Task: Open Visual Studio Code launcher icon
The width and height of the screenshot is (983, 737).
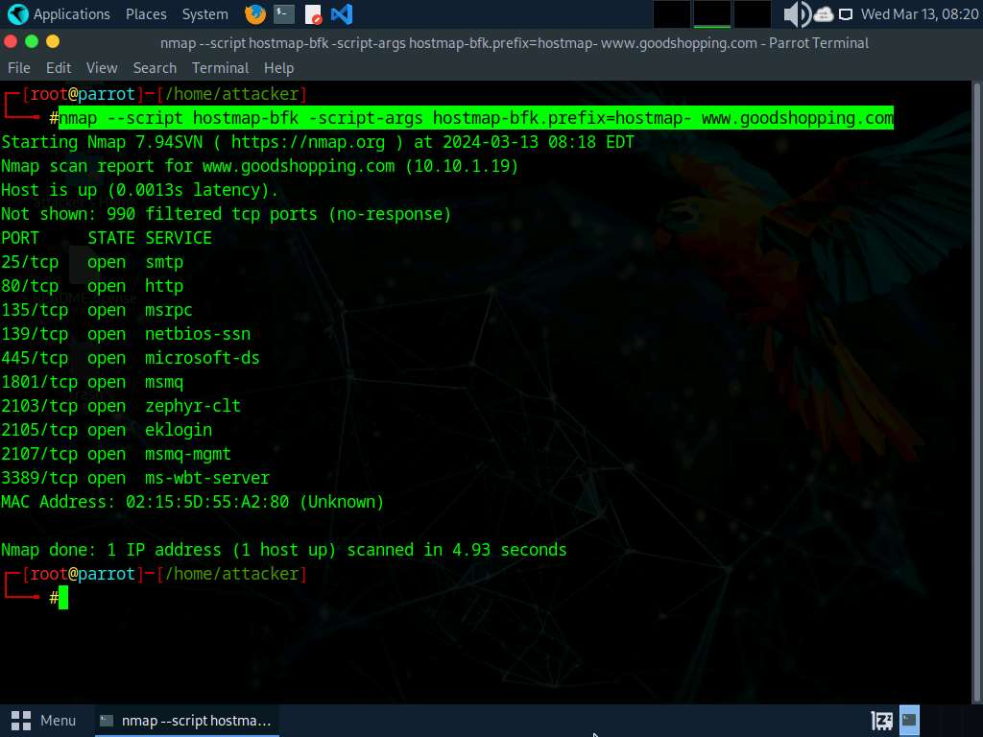Action: [341, 14]
